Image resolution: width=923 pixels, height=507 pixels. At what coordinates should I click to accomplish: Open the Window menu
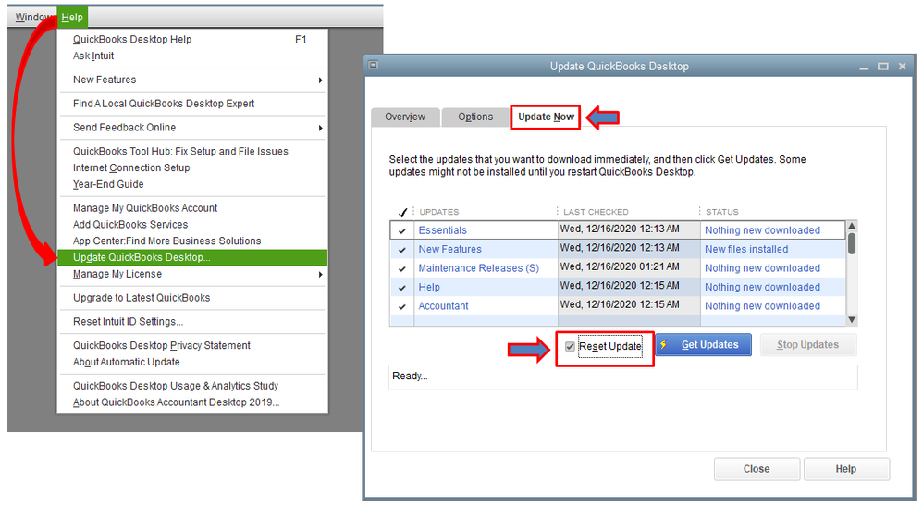[x=33, y=17]
